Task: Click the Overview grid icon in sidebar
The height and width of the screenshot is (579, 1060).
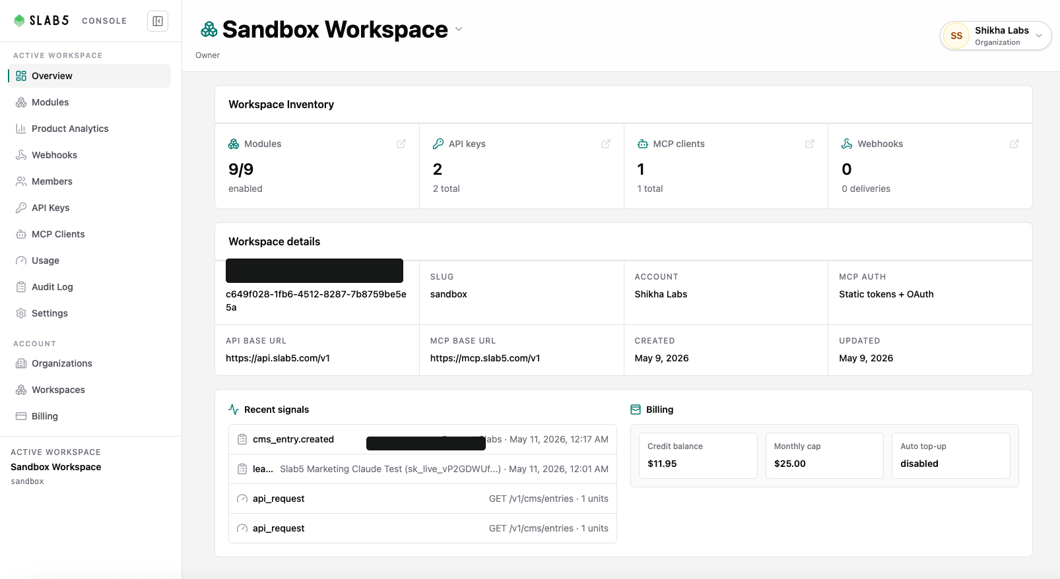Action: tap(21, 76)
